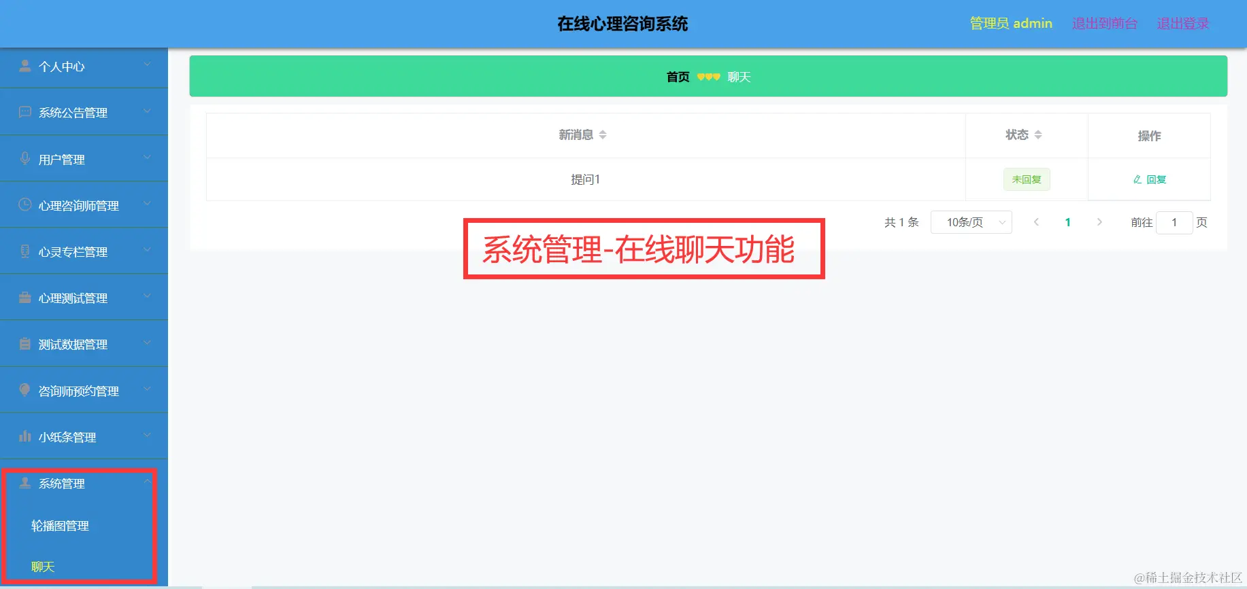Go to previous page with the left arrow
The height and width of the screenshot is (589, 1247).
tap(1036, 222)
